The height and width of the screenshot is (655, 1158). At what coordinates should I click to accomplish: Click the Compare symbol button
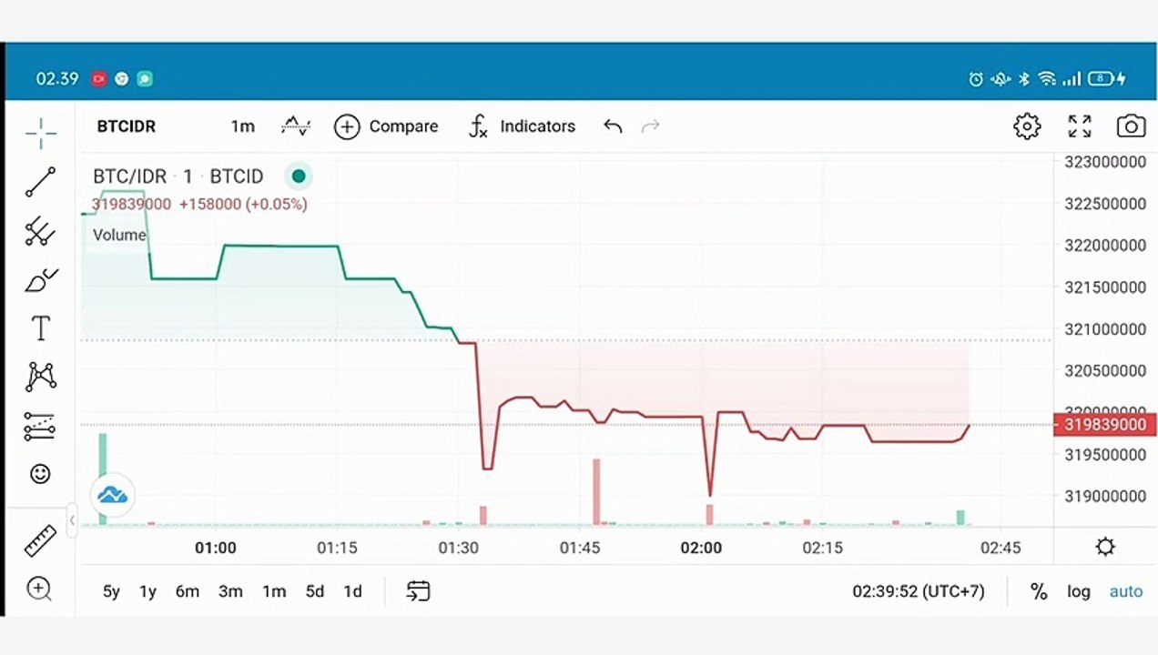tap(386, 126)
